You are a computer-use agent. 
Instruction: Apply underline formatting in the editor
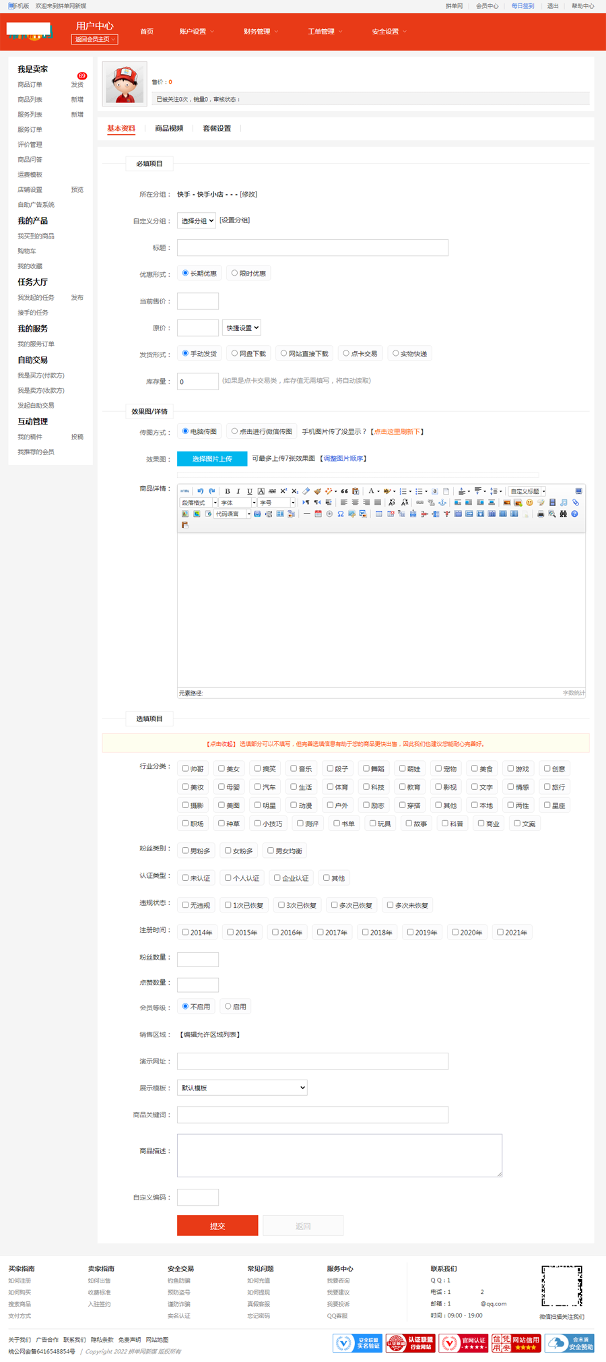[249, 491]
